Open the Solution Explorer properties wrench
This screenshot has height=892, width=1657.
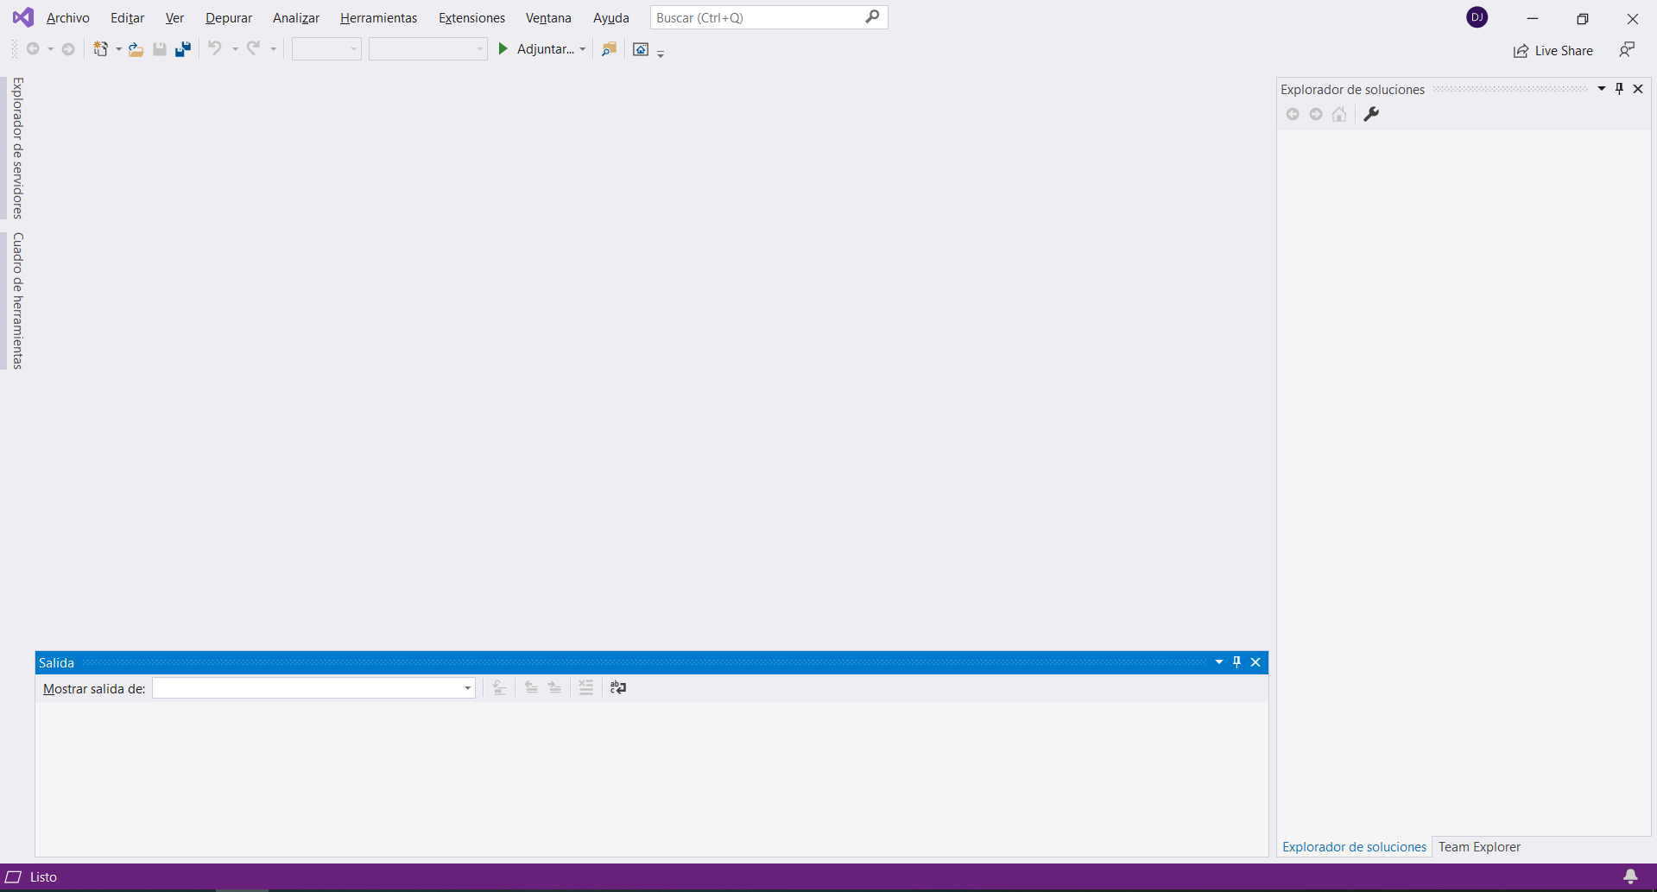click(x=1371, y=114)
